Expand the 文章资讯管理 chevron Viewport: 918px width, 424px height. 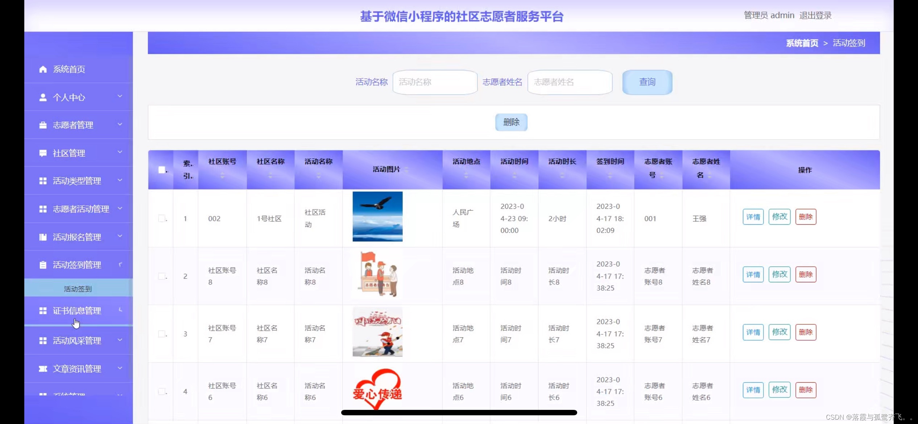tap(120, 368)
